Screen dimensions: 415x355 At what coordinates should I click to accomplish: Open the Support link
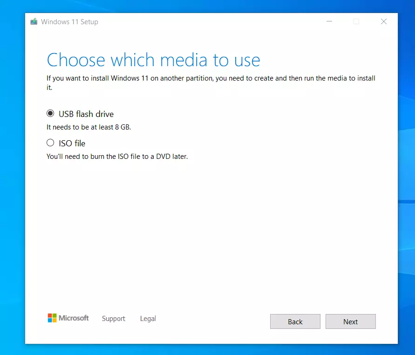pyautogui.click(x=114, y=319)
